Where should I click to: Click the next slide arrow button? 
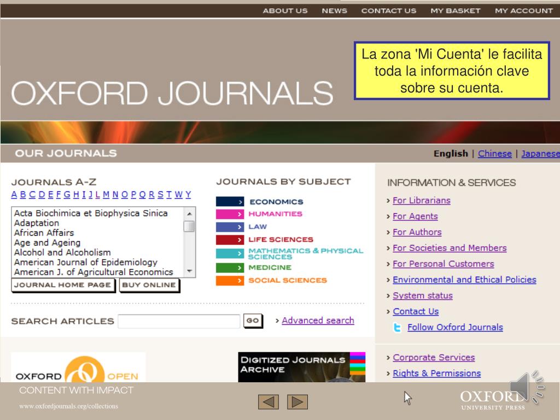click(x=297, y=402)
